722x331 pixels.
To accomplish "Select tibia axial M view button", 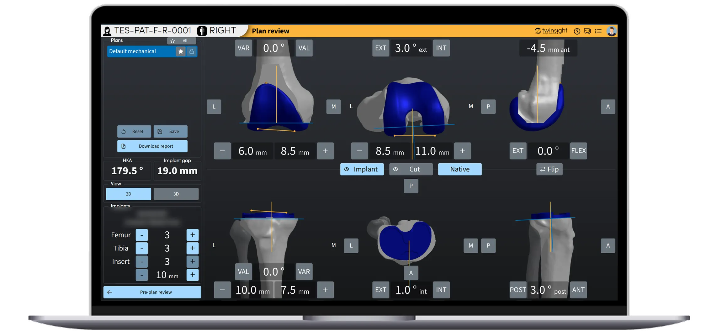I will pos(471,246).
